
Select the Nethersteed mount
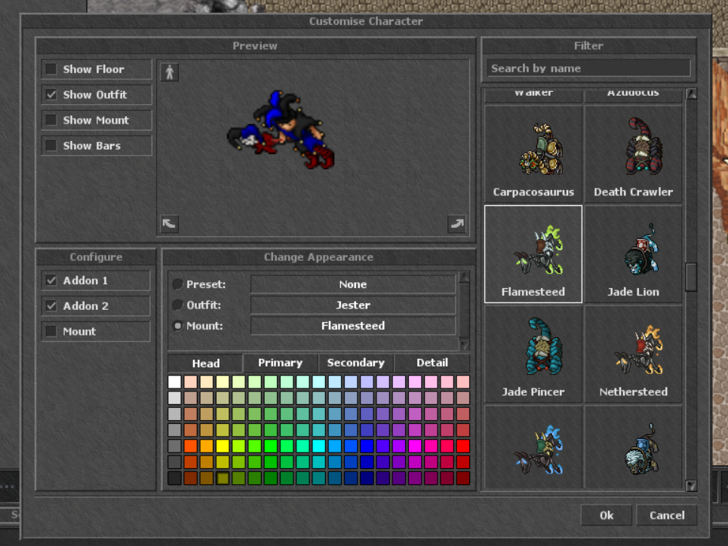633,354
